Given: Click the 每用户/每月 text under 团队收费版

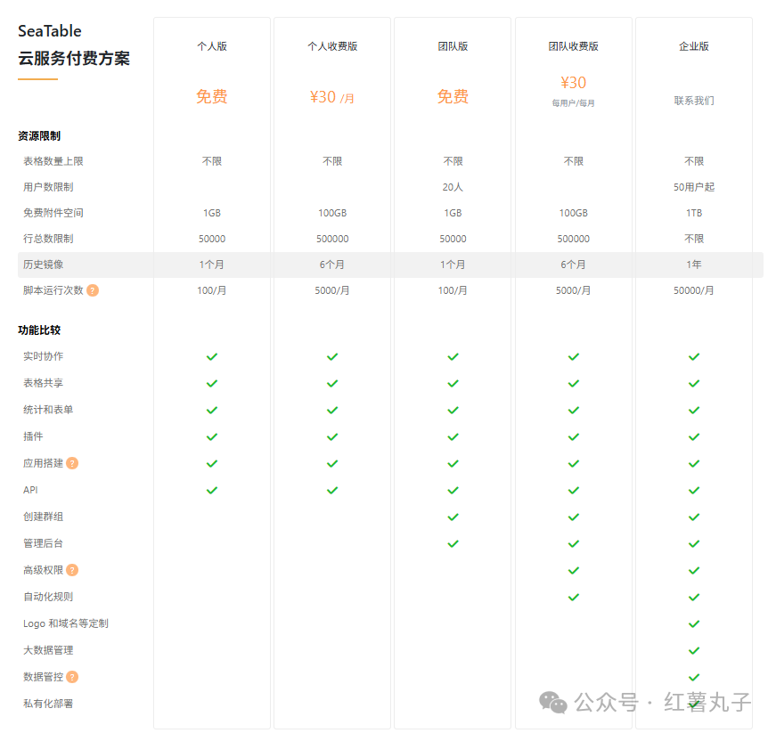Looking at the screenshot, I should point(574,103).
